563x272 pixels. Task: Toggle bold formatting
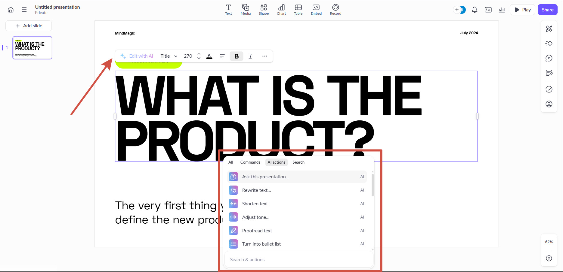tap(237, 56)
